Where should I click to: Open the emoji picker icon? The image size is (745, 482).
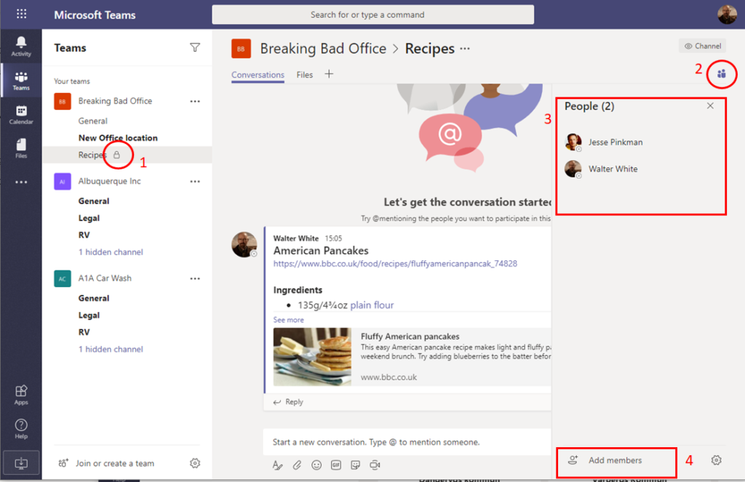tap(316, 465)
